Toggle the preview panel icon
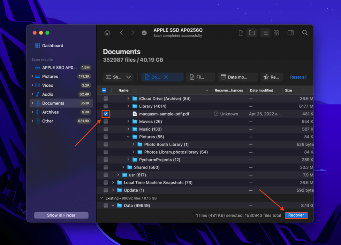Screen dimensions: 341x245 [291, 32]
